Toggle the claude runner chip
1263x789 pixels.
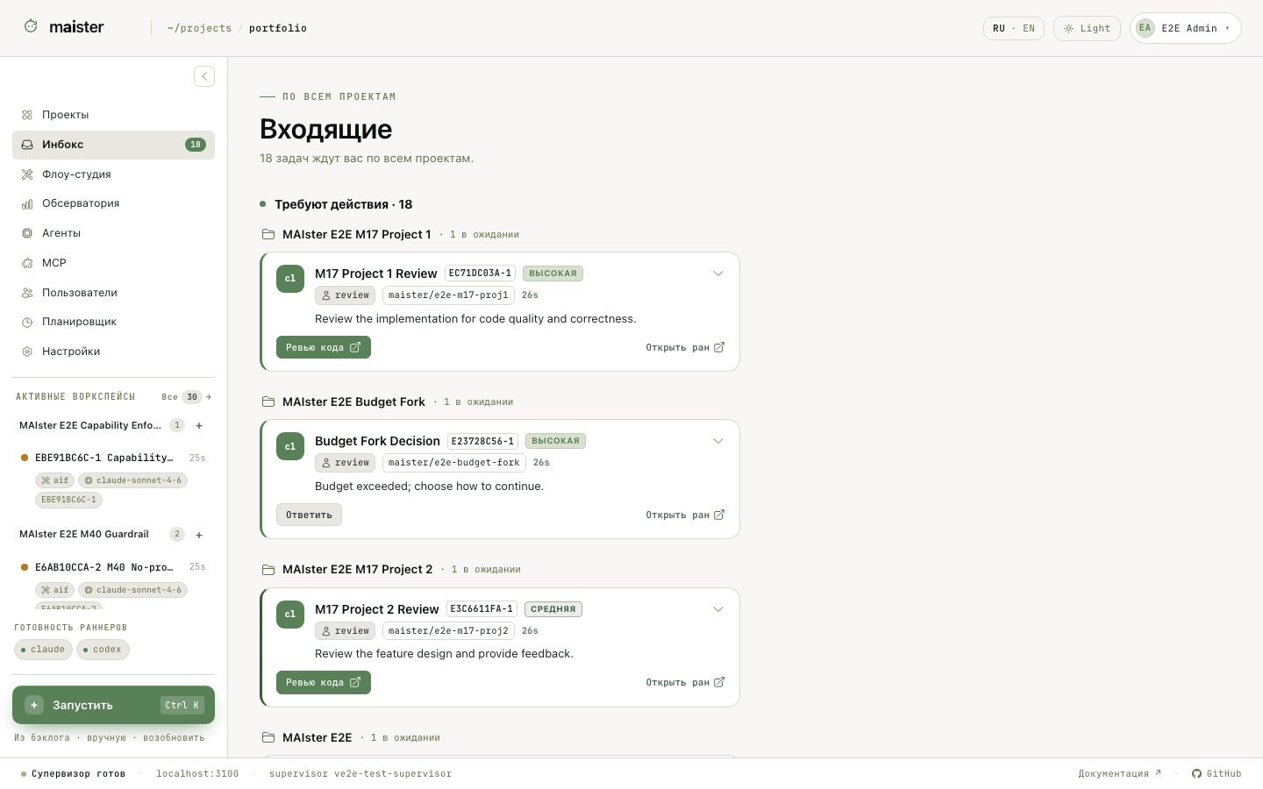pyautogui.click(x=43, y=650)
